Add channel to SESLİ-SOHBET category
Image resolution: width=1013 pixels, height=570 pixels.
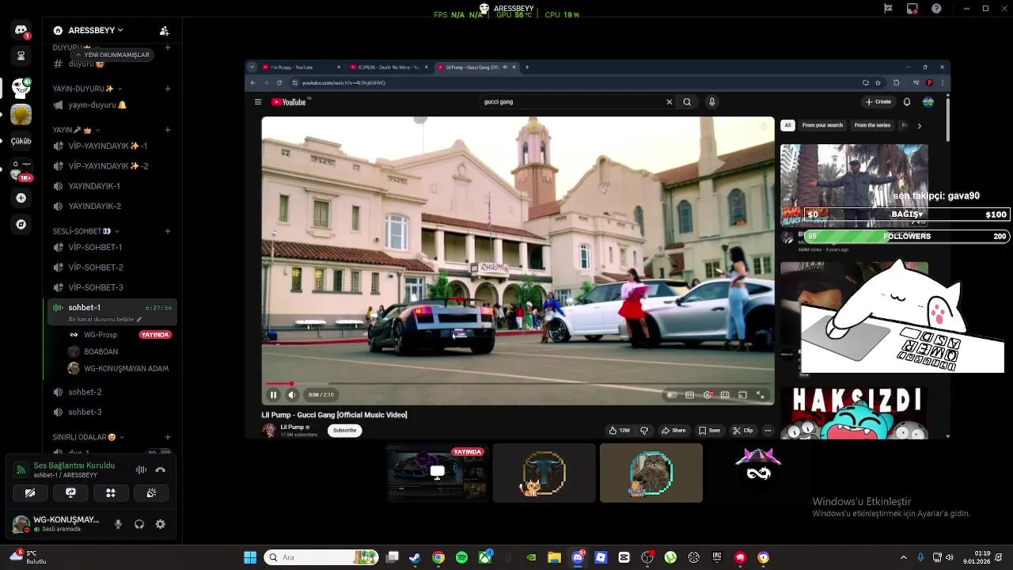[168, 231]
